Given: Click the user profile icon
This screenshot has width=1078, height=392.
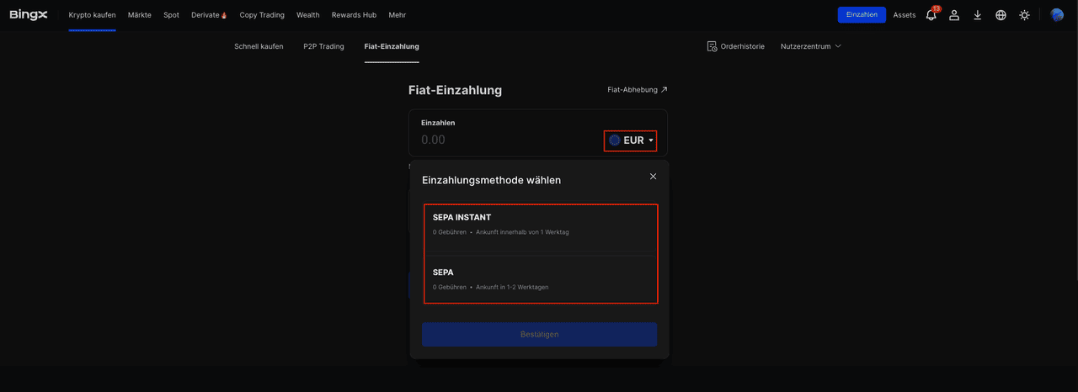Looking at the screenshot, I should (954, 15).
